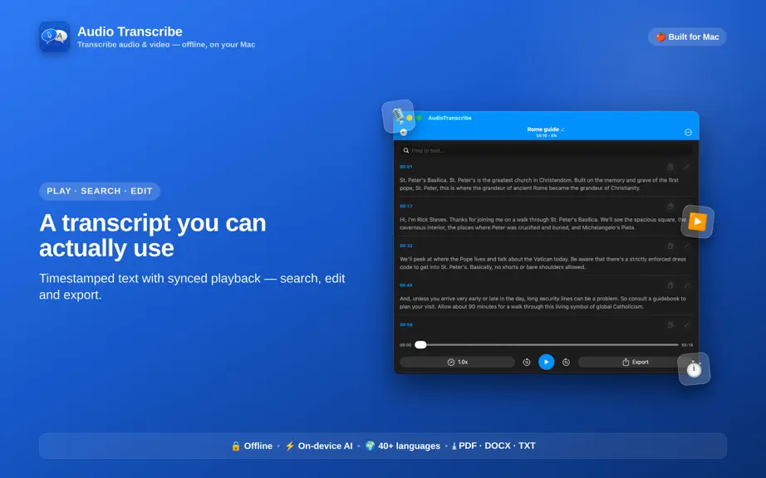The width and height of the screenshot is (766, 478).
Task: Click the 55:16 end time label
Action: tap(687, 345)
